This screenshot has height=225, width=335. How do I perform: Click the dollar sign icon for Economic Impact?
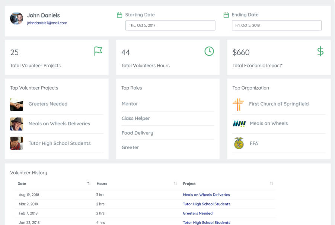[320, 51]
